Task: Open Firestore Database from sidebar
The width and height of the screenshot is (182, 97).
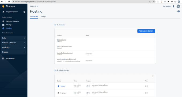Action: tap(13, 21)
